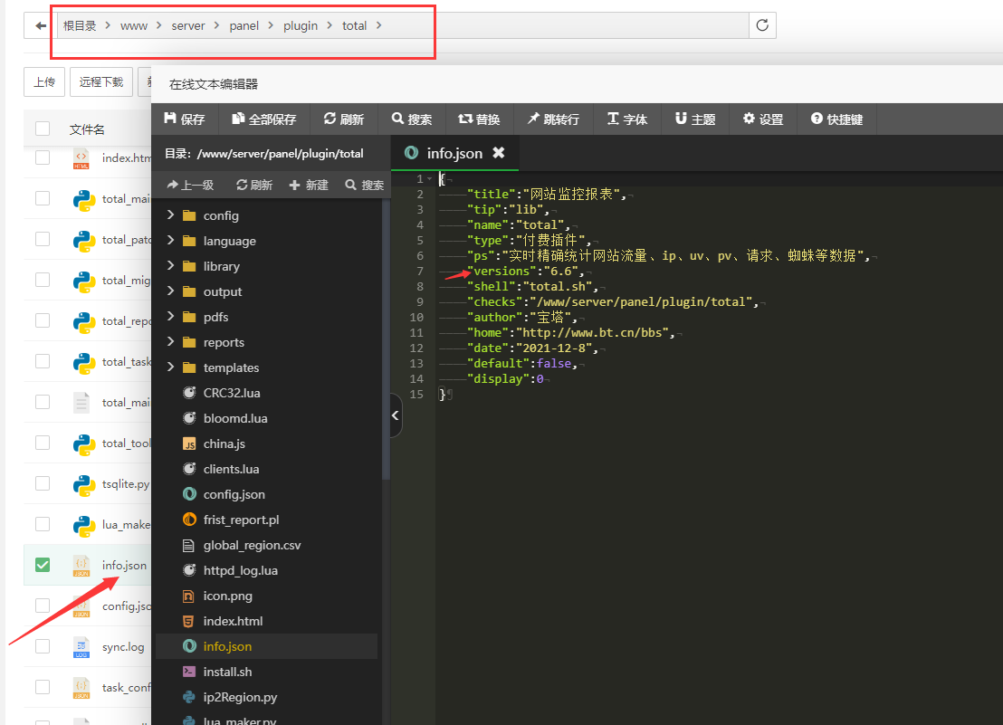Close the info.json editor tab

click(498, 153)
